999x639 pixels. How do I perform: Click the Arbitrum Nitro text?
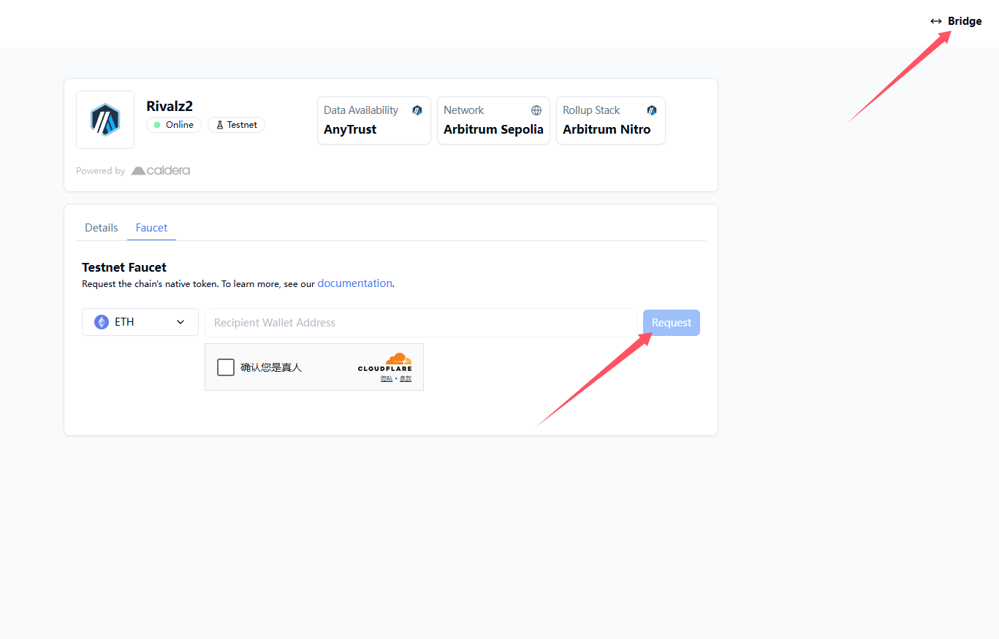coord(607,129)
